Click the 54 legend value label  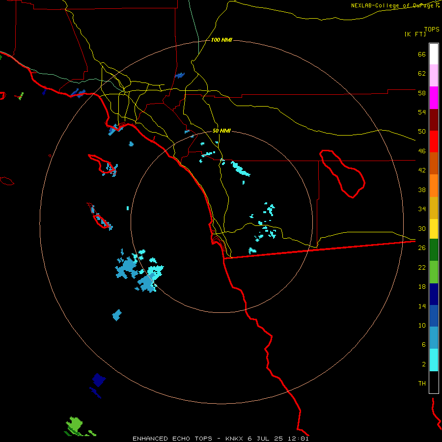(x=422, y=112)
